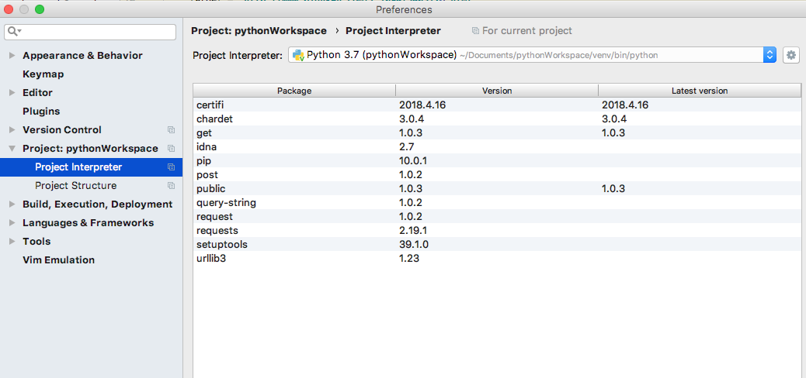Click the Latest version column header
The width and height of the screenshot is (806, 378).
[x=699, y=91]
